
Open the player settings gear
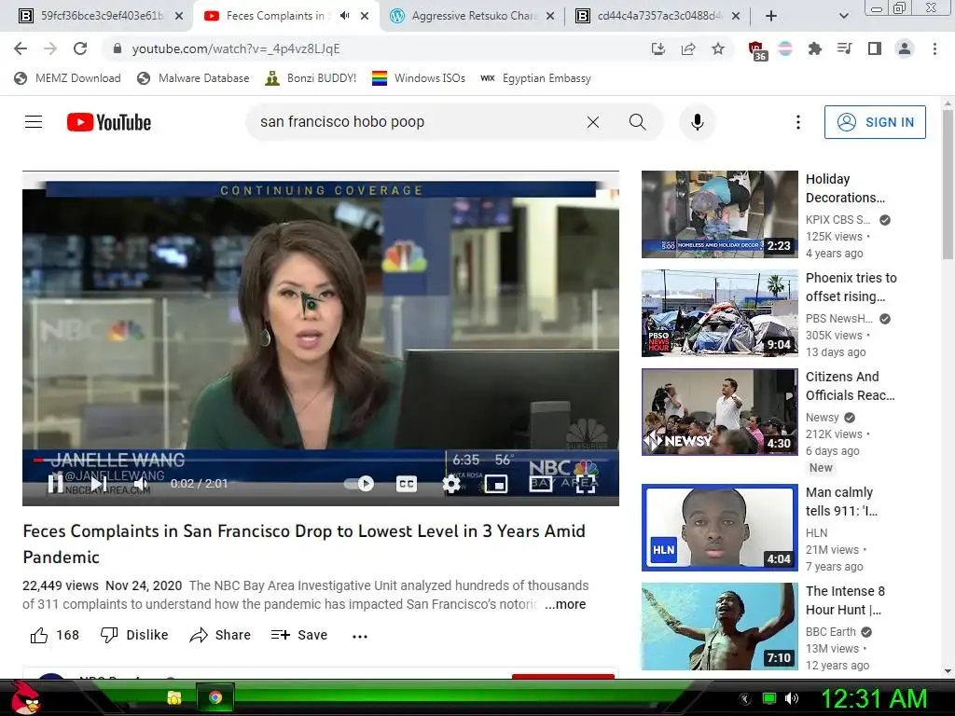click(x=450, y=484)
